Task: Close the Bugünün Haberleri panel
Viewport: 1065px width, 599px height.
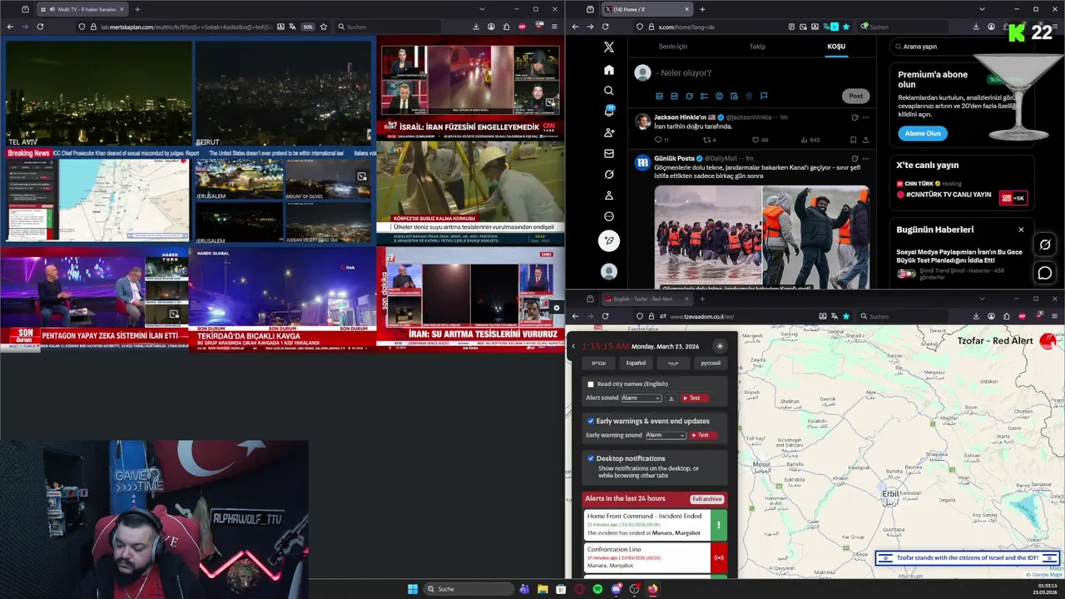Action: click(1021, 230)
